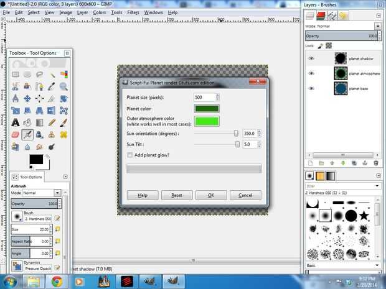Screen dimensions: 386x289
Task: Open layer Mode dropdown in Layers panel
Action: point(377,26)
